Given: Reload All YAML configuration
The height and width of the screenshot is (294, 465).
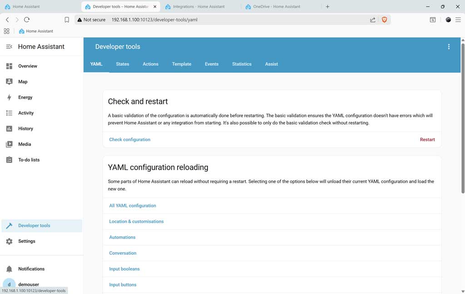Looking at the screenshot, I should pos(132,206).
